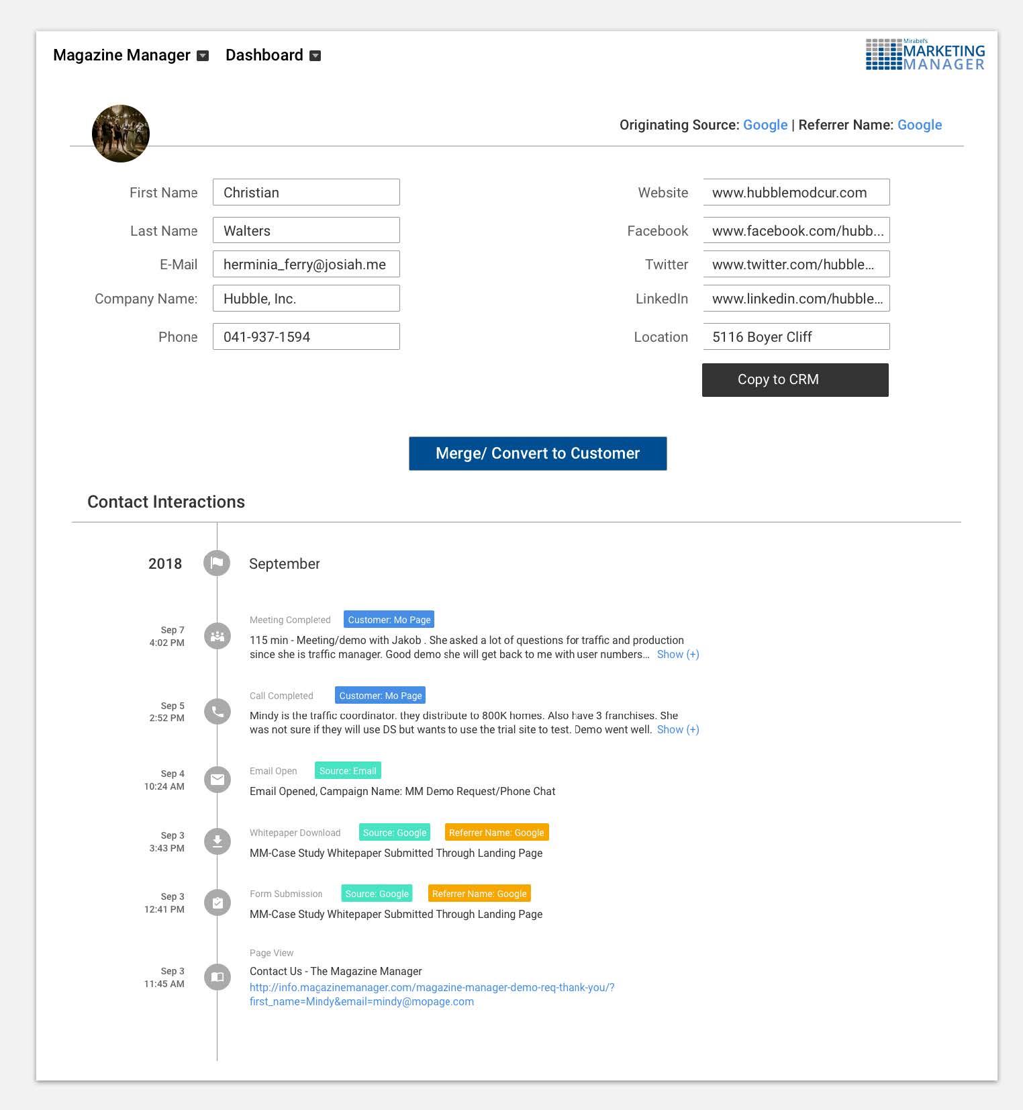The height and width of the screenshot is (1110, 1023).
Task: Expand the meeting note with Show (+)
Action: [677, 654]
